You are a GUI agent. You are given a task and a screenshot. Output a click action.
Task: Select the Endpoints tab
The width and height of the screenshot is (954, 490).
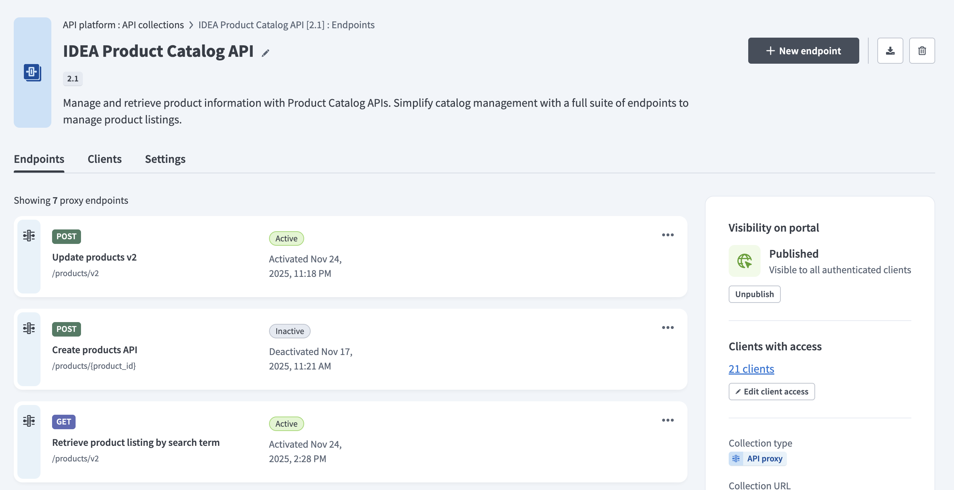point(39,159)
